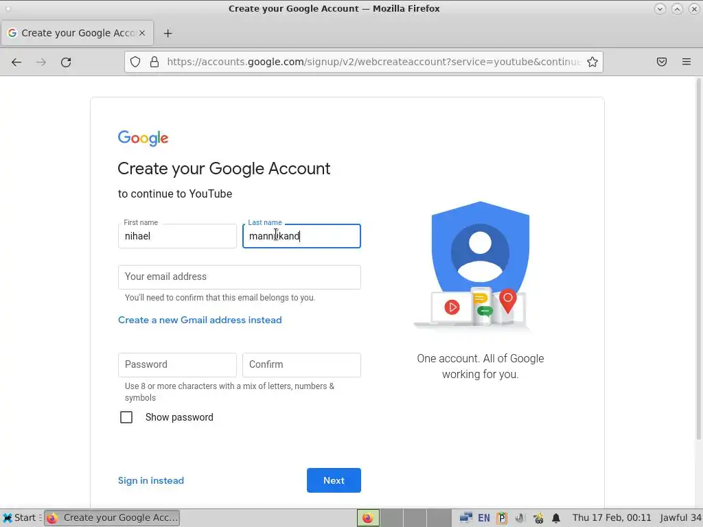
Task: Click the Password field
Action: coord(177,365)
